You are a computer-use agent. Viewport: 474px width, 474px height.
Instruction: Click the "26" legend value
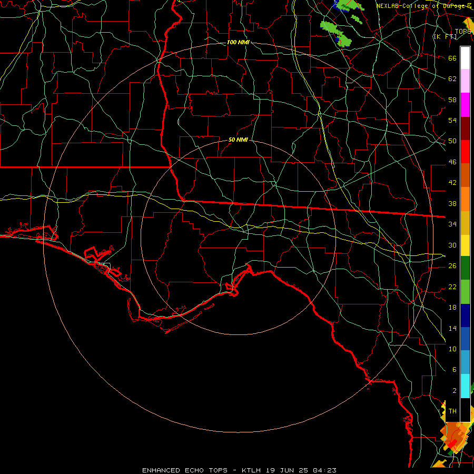point(452,266)
